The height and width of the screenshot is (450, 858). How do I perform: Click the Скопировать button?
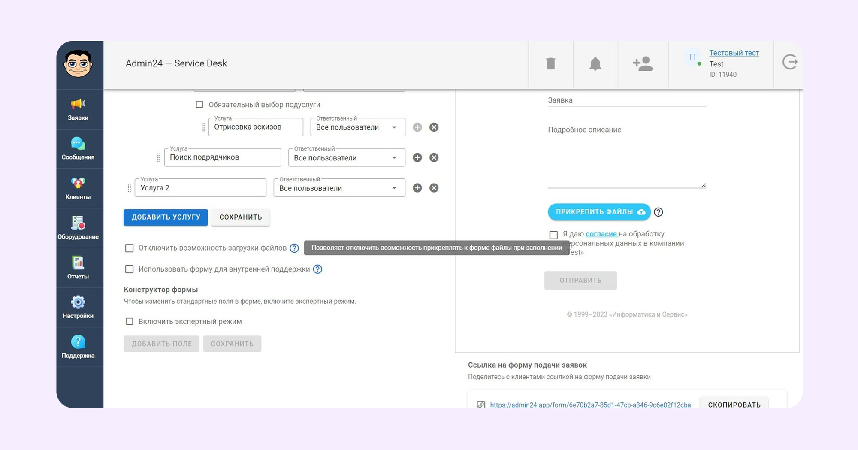tap(734, 405)
